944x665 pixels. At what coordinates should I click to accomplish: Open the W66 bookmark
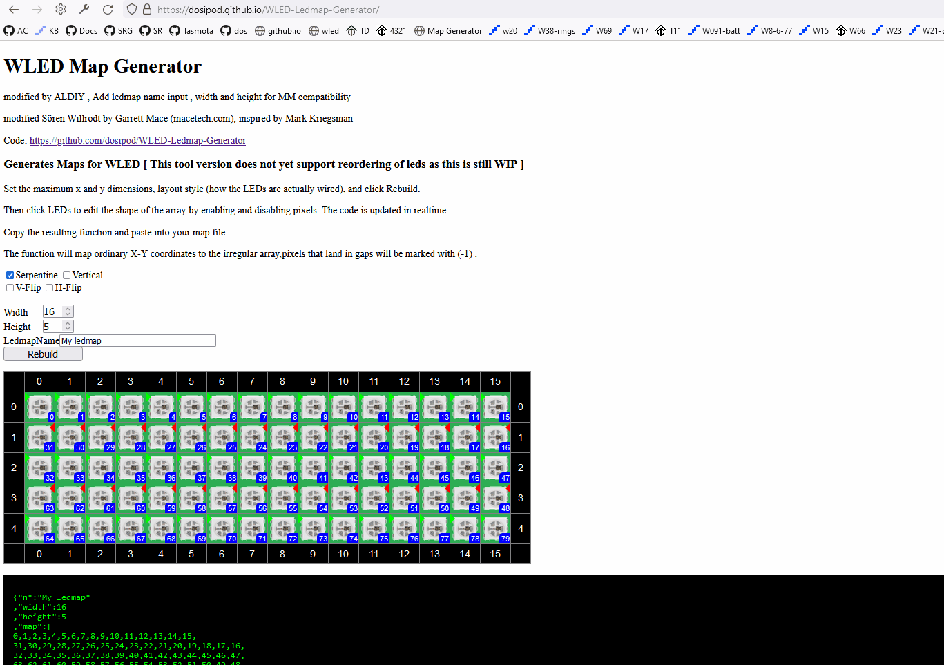click(851, 30)
